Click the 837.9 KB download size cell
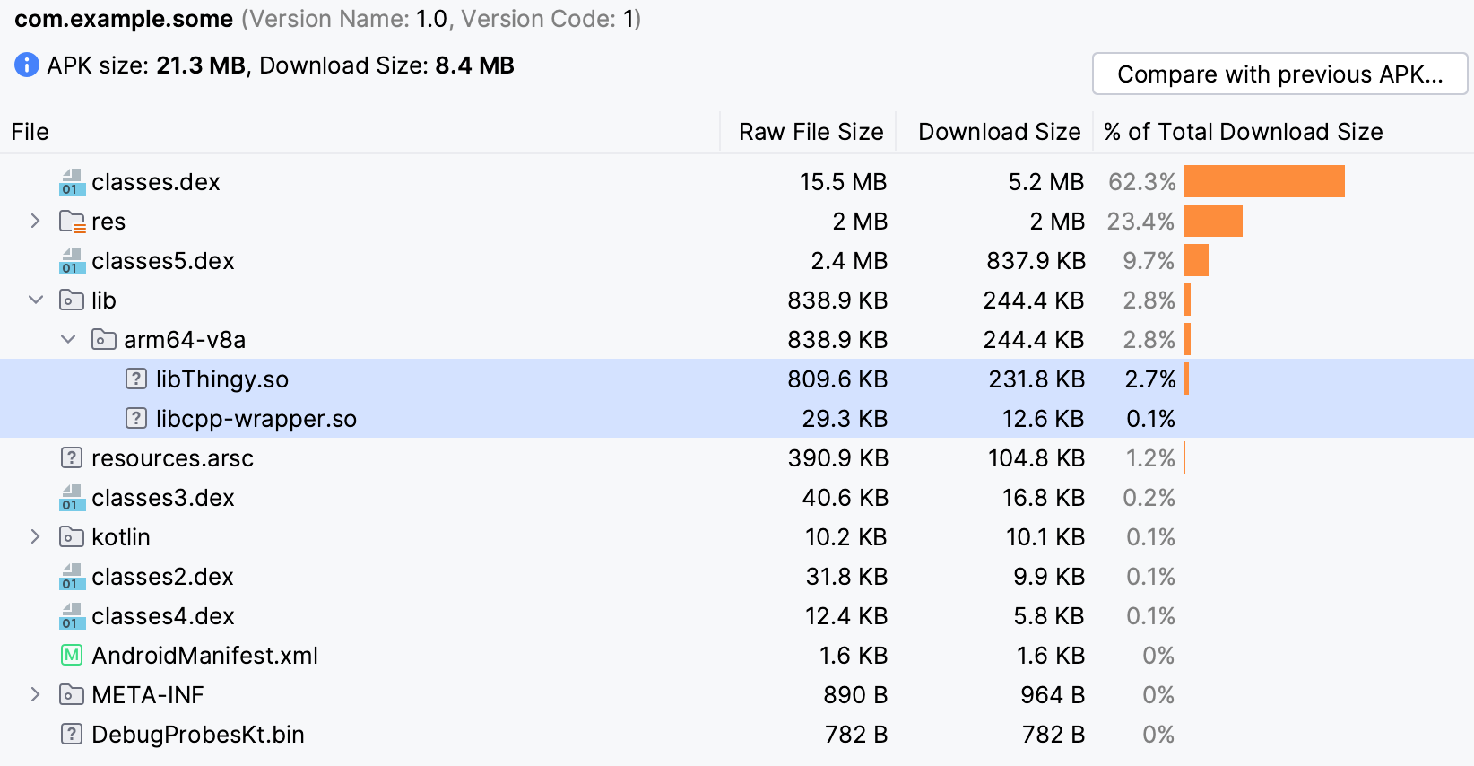1474x766 pixels. tap(1036, 261)
